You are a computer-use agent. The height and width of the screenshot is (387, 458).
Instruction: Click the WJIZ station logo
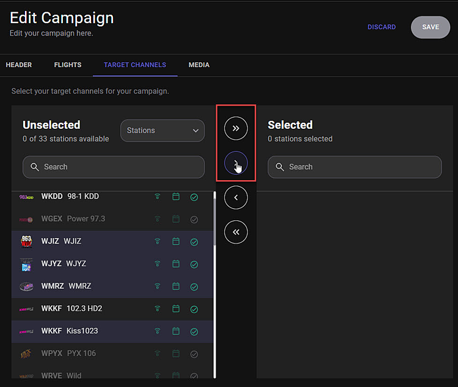point(26,242)
